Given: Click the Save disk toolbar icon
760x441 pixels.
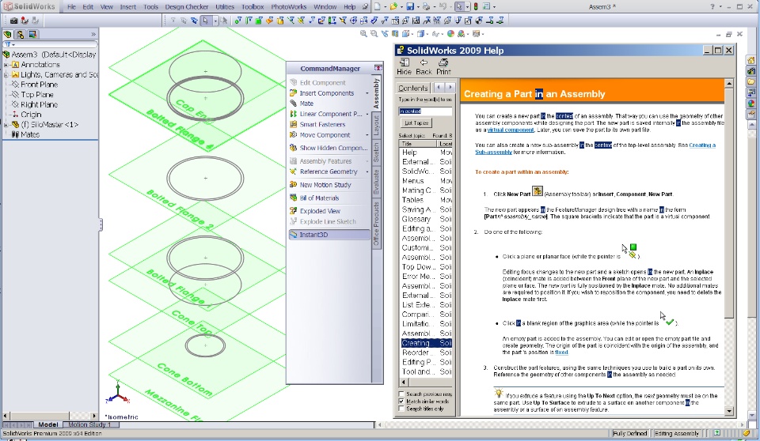Looking at the screenshot, I should point(410,7).
